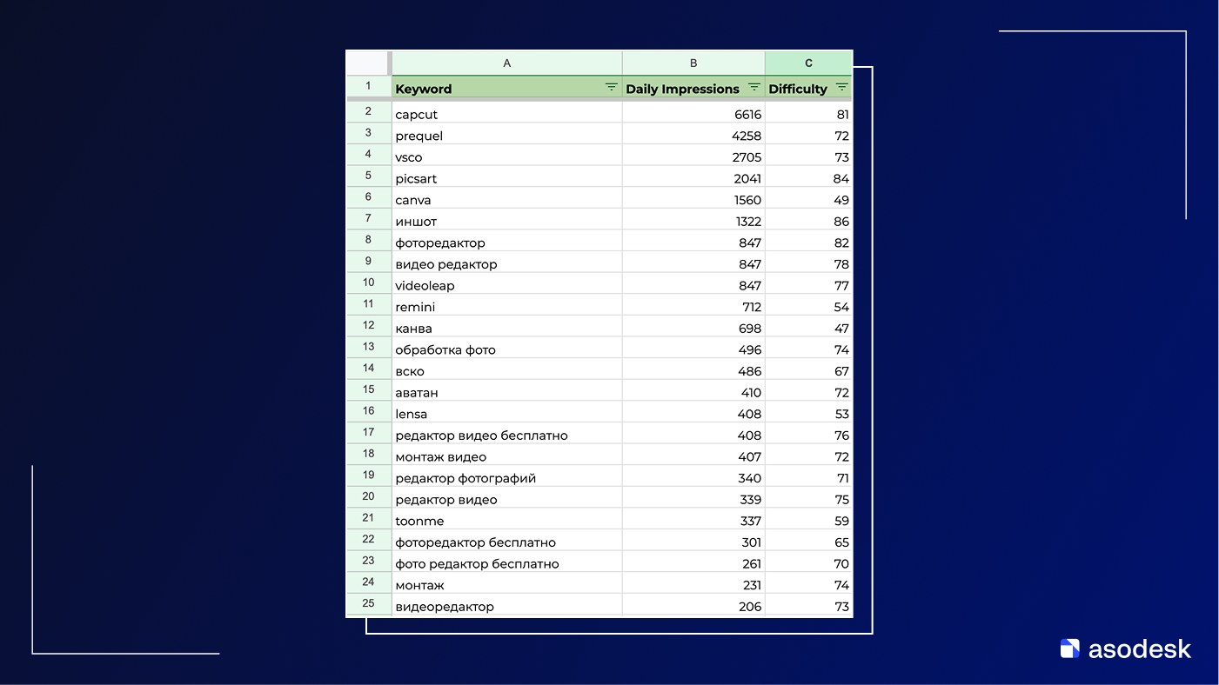Click the 'toonme' keyword cell
This screenshot has height=685, width=1219.
coord(506,522)
